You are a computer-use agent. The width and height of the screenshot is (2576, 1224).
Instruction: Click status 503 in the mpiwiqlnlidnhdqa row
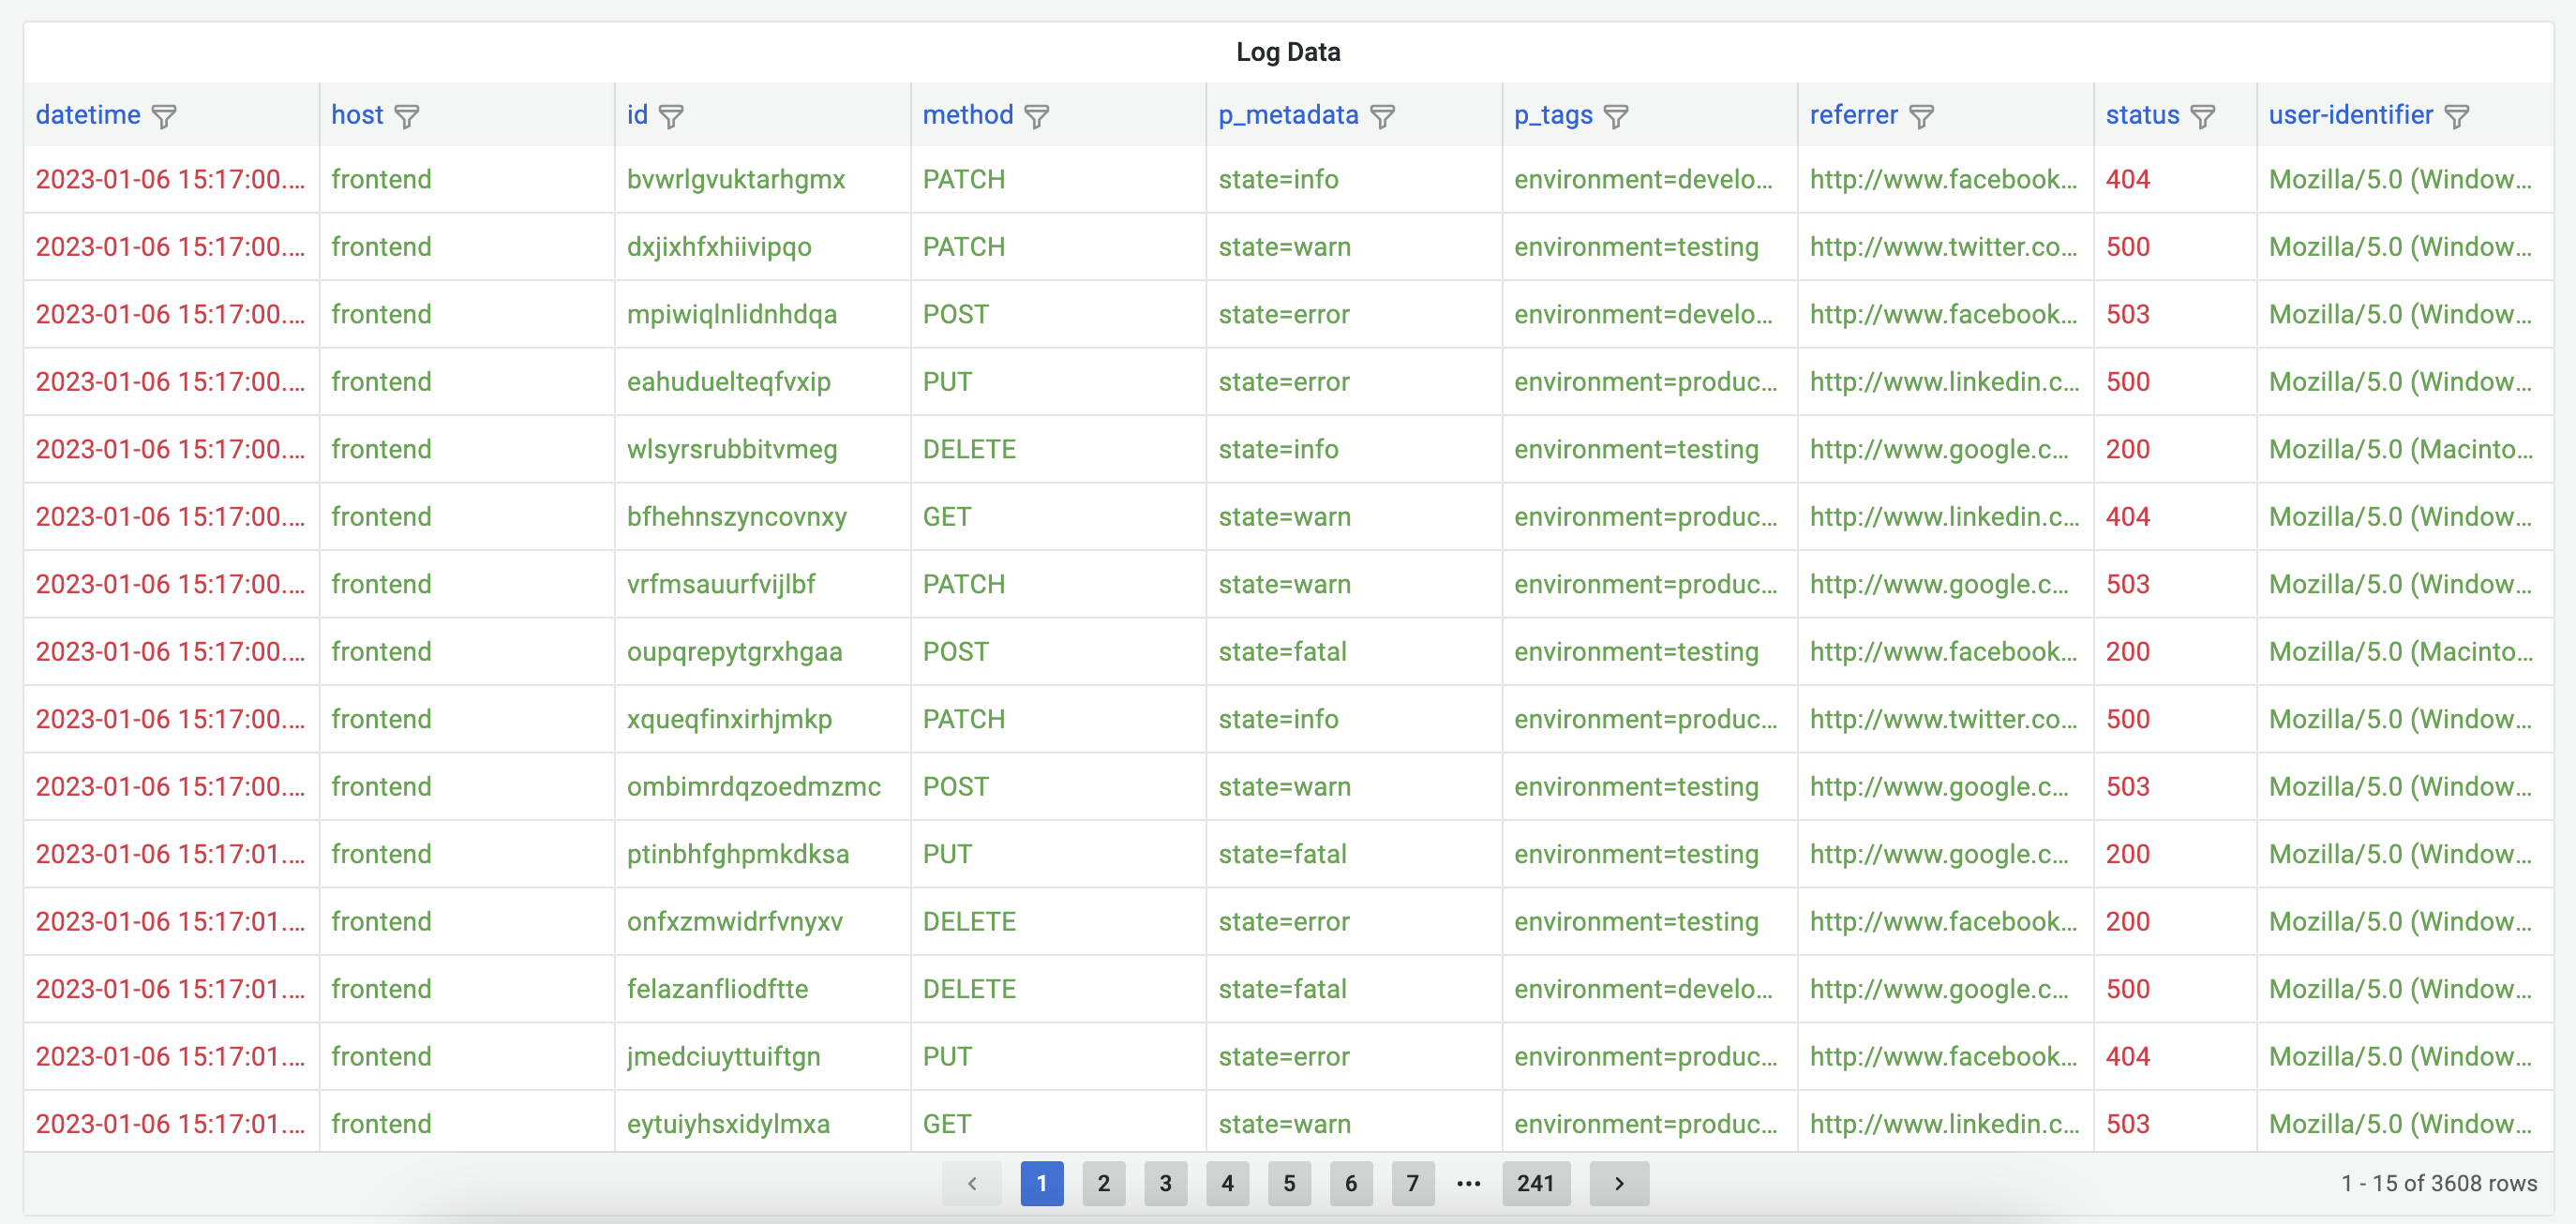(x=2128, y=315)
